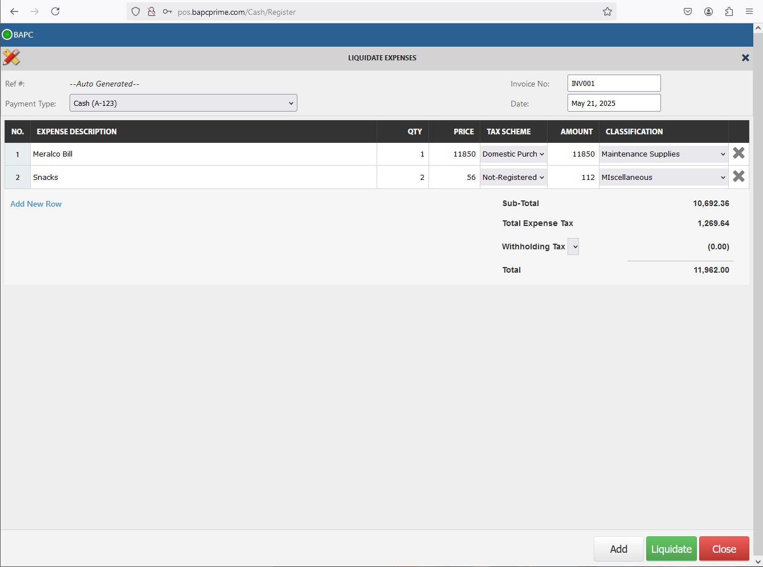Open the browser hamburger menu

(749, 11)
